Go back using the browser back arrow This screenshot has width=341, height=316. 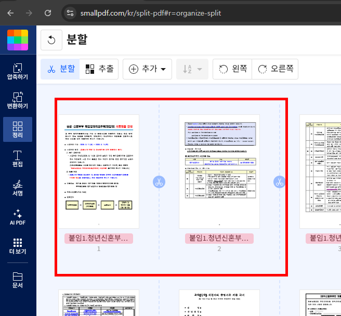pyautogui.click(x=10, y=13)
